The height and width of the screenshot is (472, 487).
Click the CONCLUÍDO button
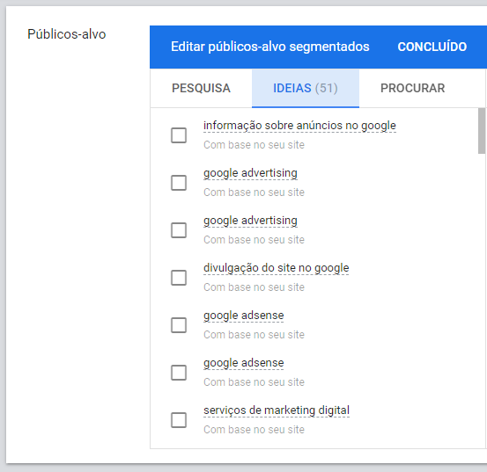(x=432, y=47)
